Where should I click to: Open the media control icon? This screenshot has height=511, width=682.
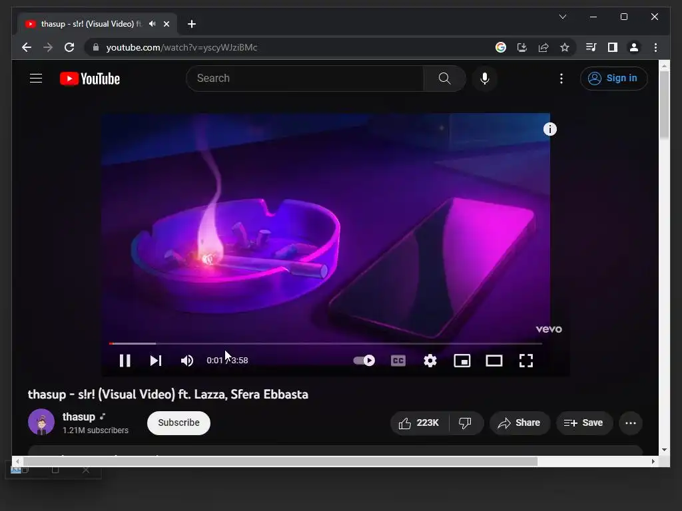[x=591, y=47]
